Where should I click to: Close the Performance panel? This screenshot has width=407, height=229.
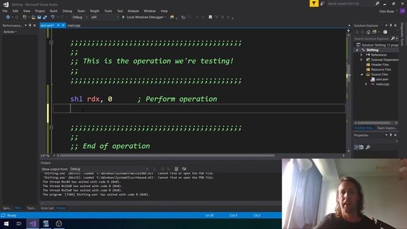[x=34, y=25]
